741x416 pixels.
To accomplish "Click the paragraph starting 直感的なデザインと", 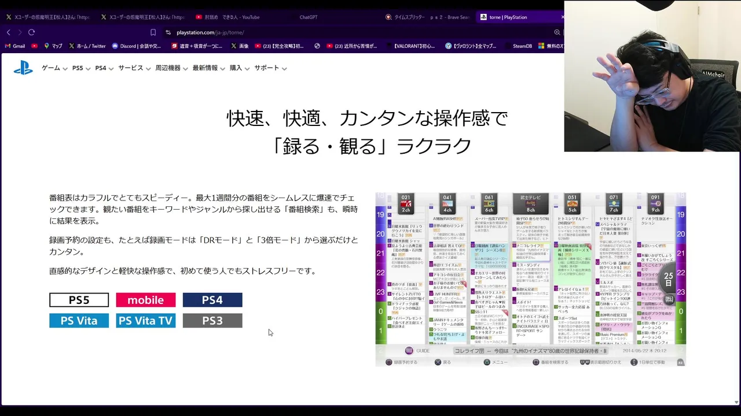I will [x=182, y=270].
